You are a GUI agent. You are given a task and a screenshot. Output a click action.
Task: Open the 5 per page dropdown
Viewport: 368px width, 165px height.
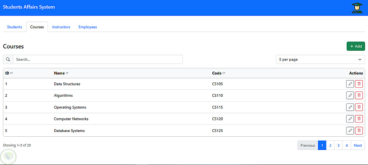[x=320, y=60]
